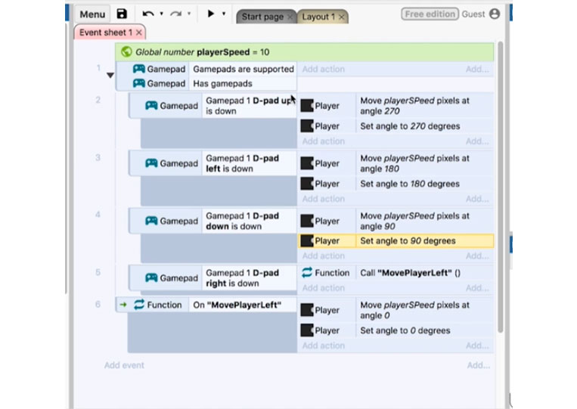Open the Undo history dropdown arrow
This screenshot has height=409, width=577.
tap(162, 14)
